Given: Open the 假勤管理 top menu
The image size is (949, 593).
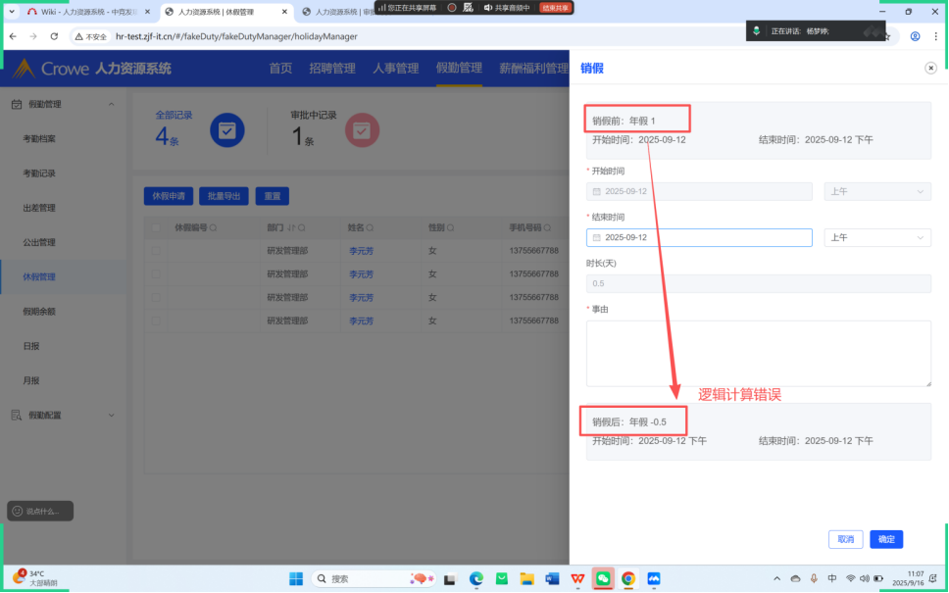Looking at the screenshot, I should (x=459, y=68).
